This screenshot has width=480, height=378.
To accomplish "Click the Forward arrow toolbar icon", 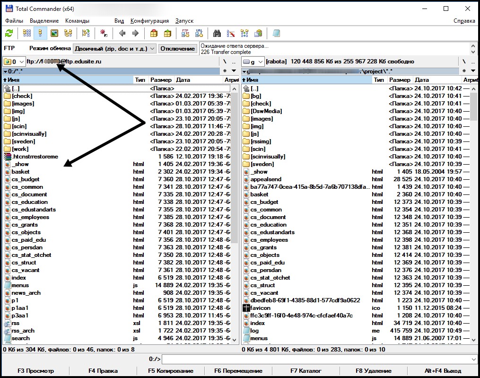I will click(x=135, y=33).
